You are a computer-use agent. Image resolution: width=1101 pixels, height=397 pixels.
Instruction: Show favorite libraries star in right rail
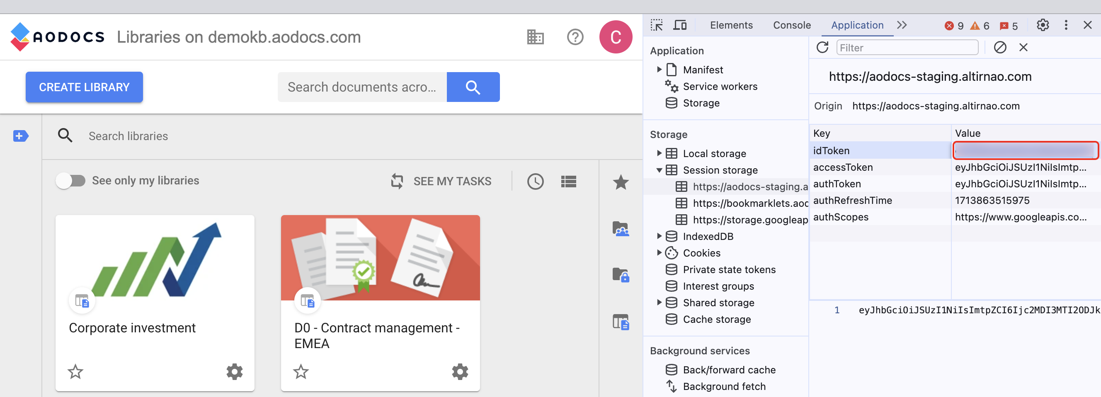(621, 182)
